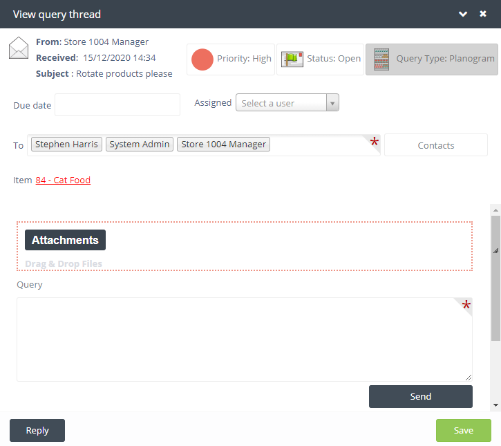Viewport: 501px width, 446px height.
Task: Select the System Admin recipient tag
Action: click(140, 145)
